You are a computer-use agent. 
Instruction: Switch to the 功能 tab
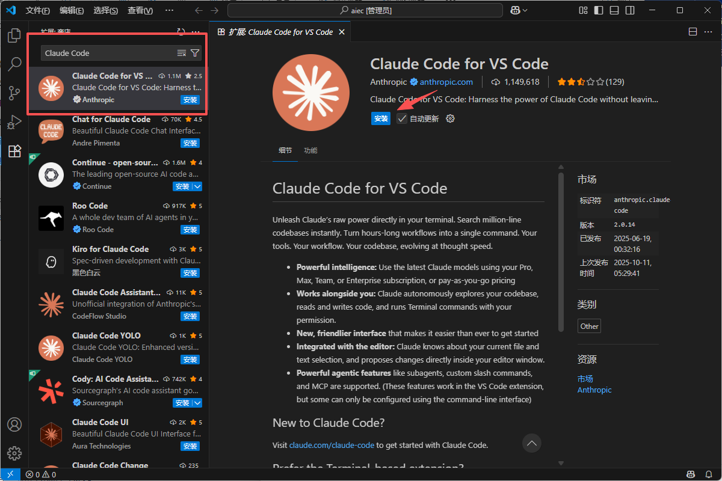click(310, 150)
